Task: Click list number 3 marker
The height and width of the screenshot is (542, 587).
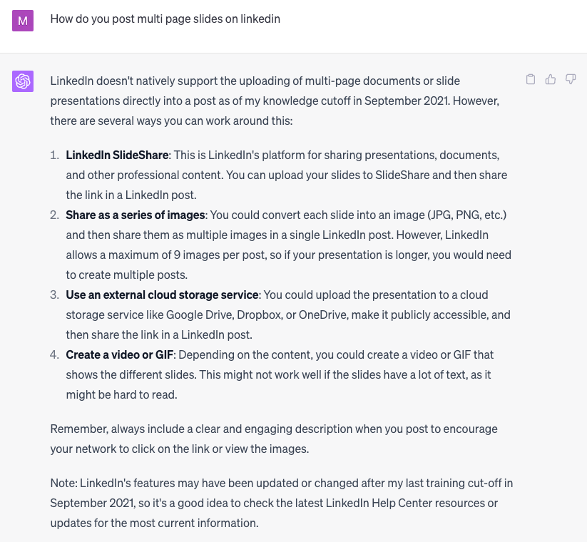Action: (55, 295)
